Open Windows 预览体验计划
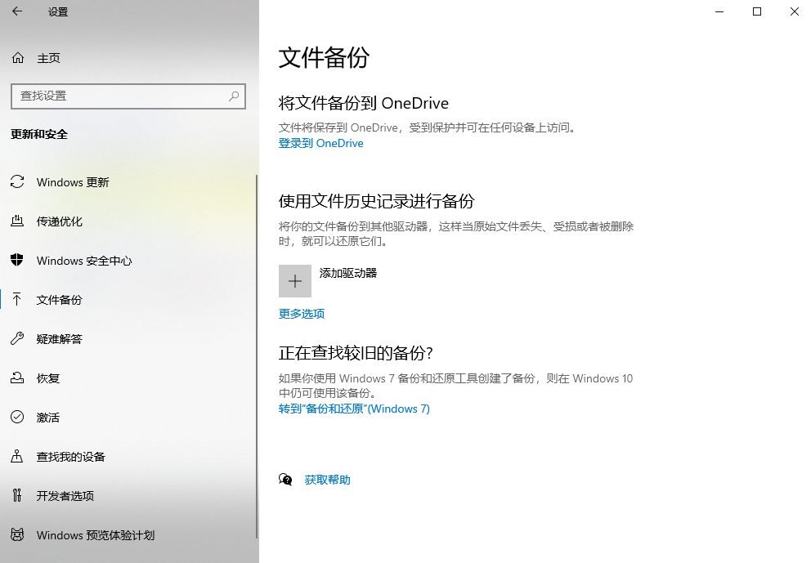Image resolution: width=811 pixels, height=563 pixels. coord(94,535)
